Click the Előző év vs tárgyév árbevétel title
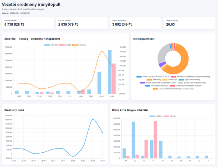The image size is (218, 167). (x=130, y=110)
